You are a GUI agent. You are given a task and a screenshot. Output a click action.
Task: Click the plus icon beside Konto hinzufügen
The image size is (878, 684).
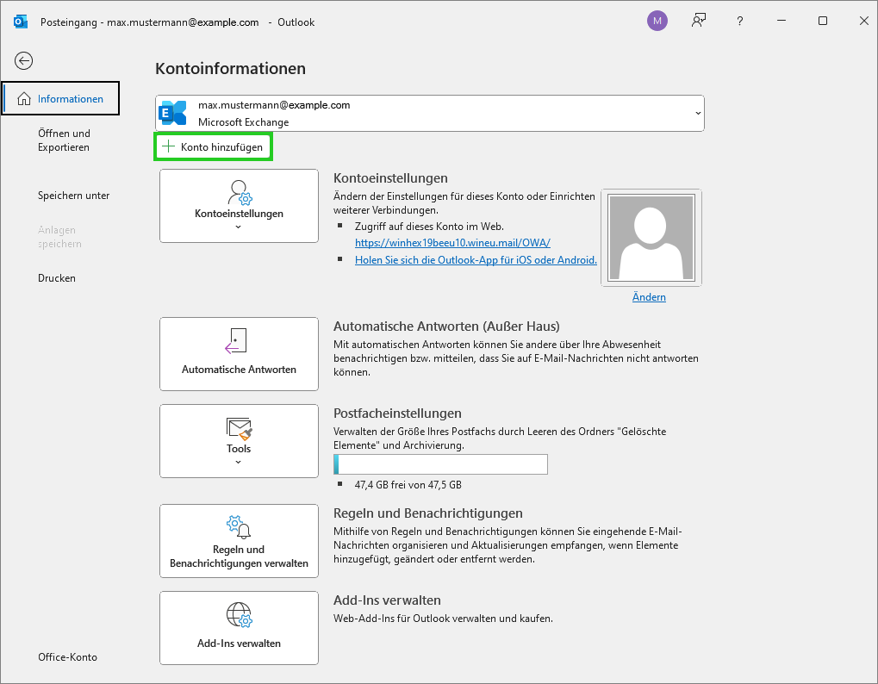tap(168, 146)
